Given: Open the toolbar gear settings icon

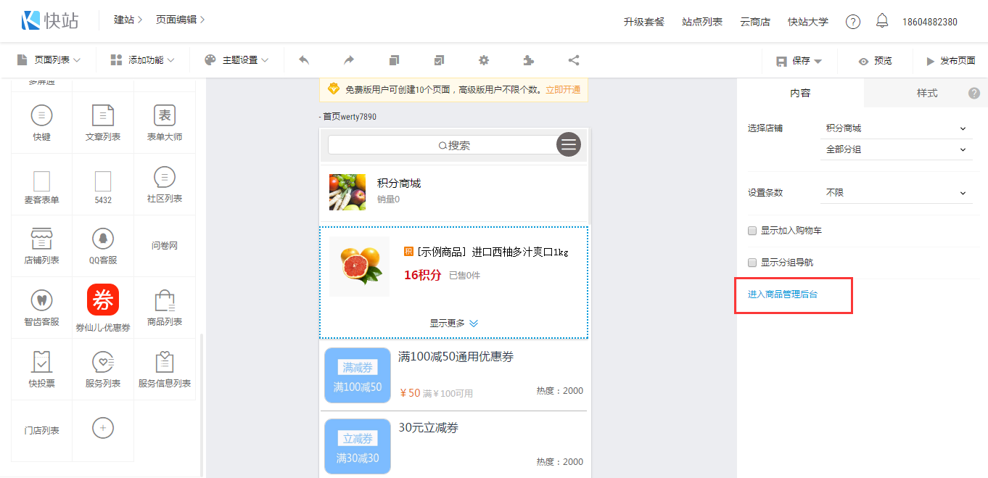Looking at the screenshot, I should coord(484,60).
